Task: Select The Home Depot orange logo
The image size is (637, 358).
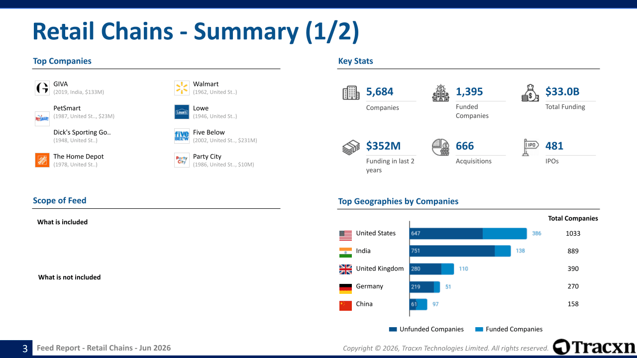Action: [x=42, y=160]
